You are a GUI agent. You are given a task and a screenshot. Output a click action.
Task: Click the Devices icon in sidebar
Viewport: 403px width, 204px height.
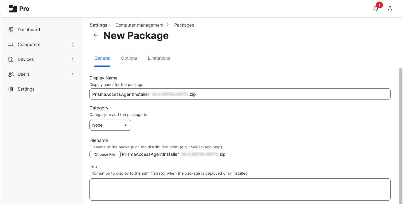[x=11, y=59]
